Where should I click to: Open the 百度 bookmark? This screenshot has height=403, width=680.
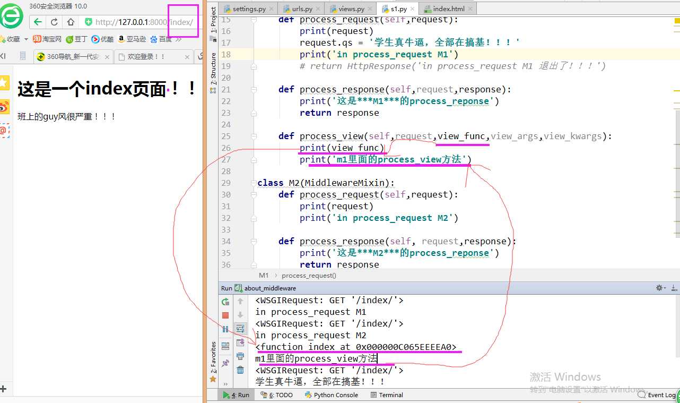[161, 39]
